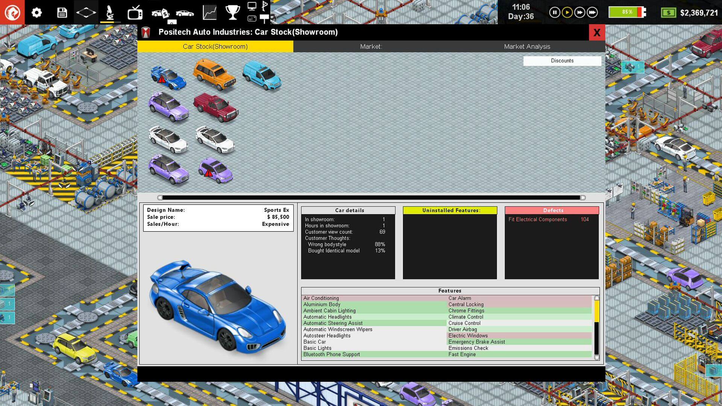The height and width of the screenshot is (406, 722).
Task: Save the game with floppy disk icon
Action: (62, 13)
